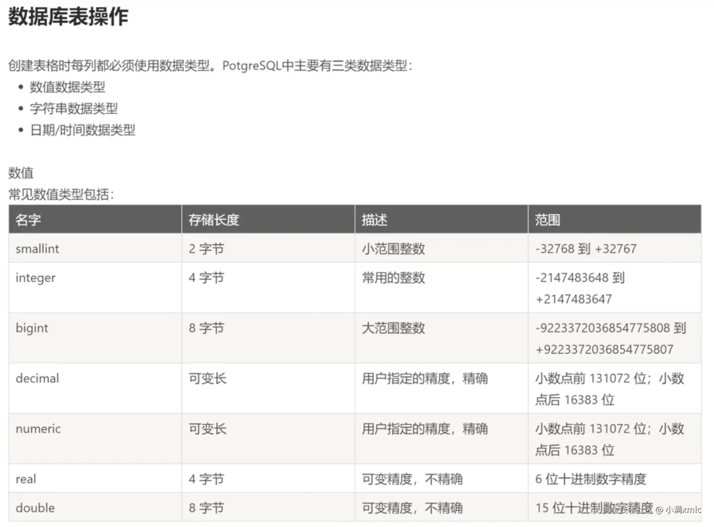The image size is (714, 527).
Task: Click the numeric type cell
Action: [x=38, y=429]
